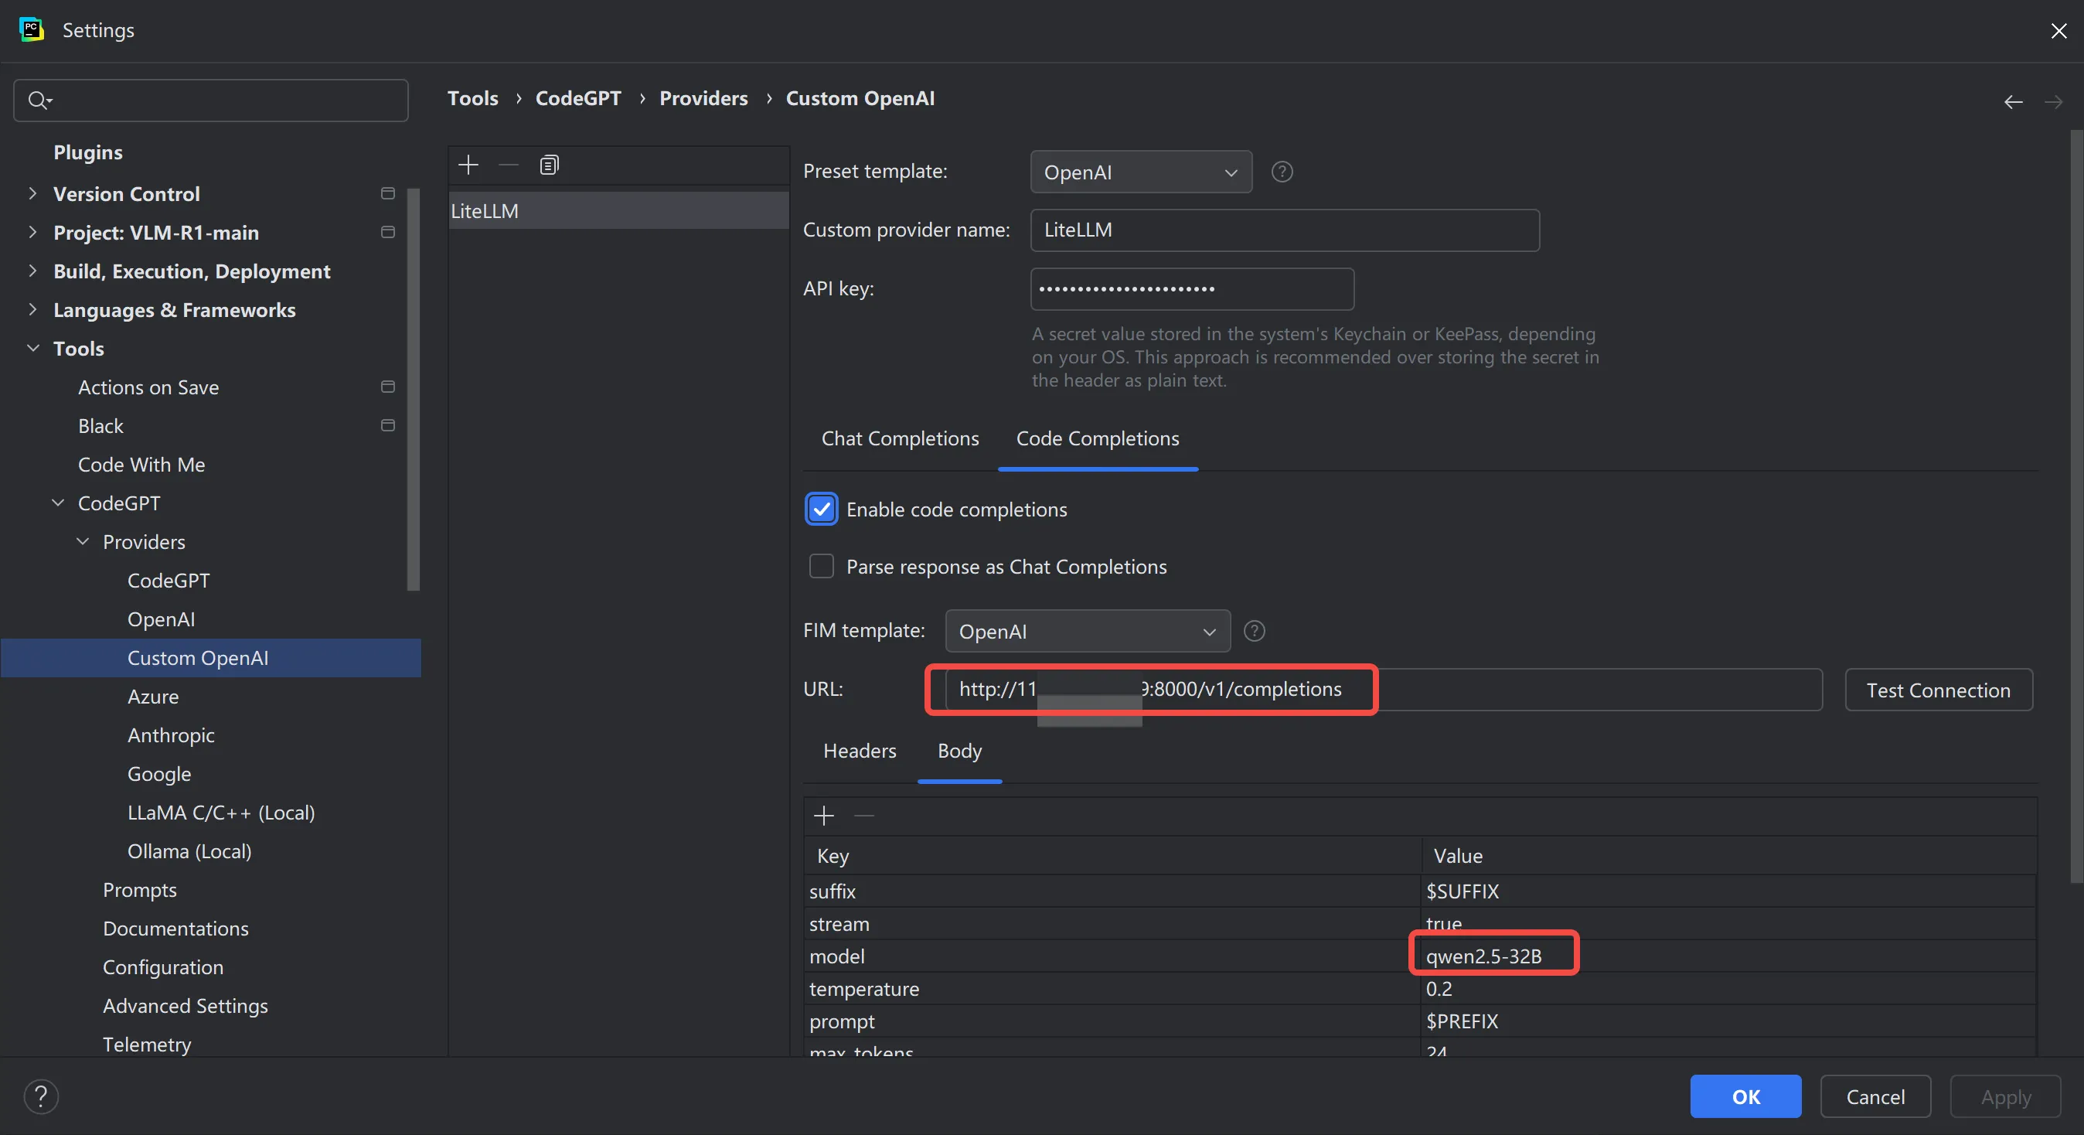Close the Settings dialog
This screenshot has width=2084, height=1135.
[x=2058, y=31]
